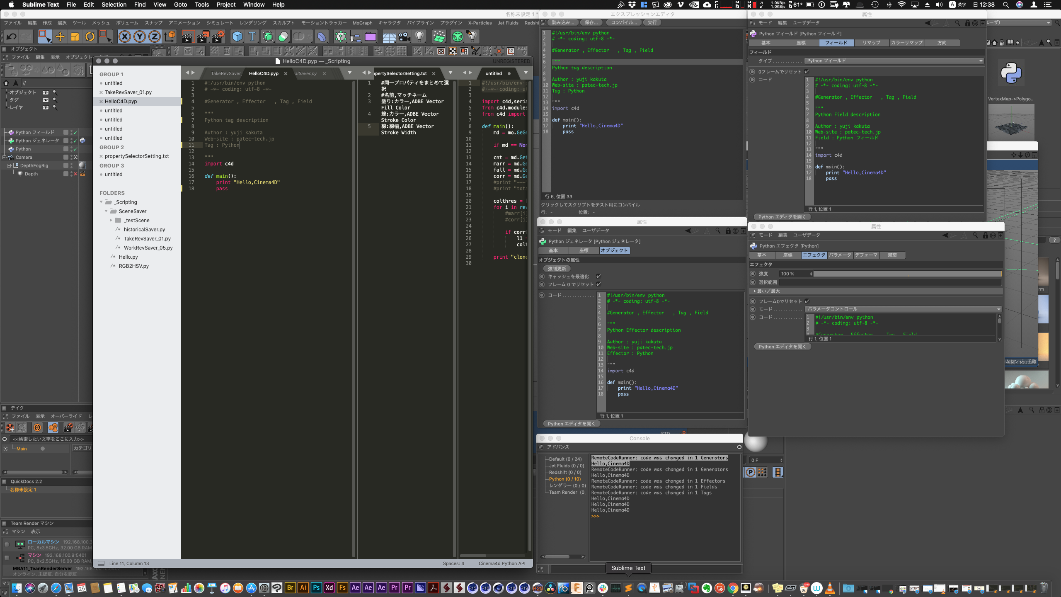Click the Cube primitive icon

pos(237,37)
